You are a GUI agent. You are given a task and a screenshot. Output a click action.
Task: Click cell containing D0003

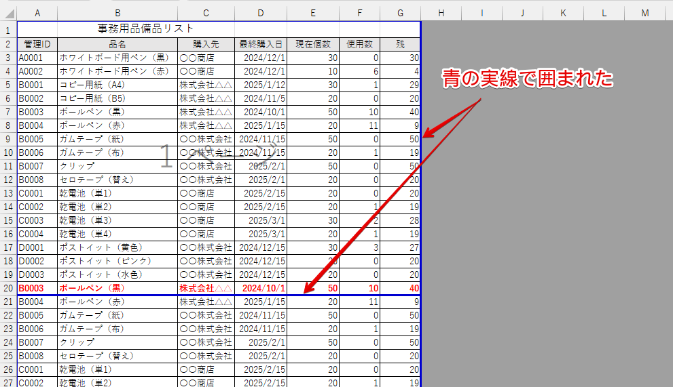[x=37, y=274]
